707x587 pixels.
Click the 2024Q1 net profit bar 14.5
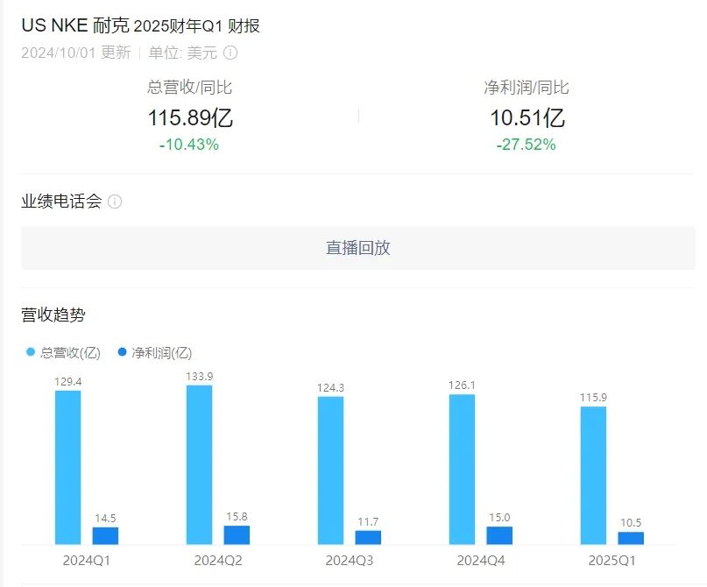point(105,535)
